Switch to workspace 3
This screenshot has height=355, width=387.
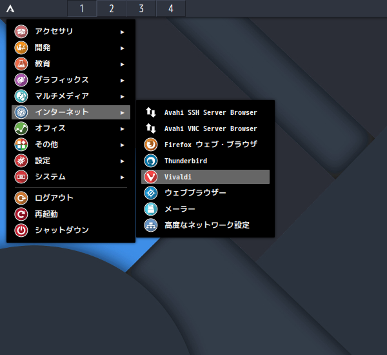pos(141,8)
